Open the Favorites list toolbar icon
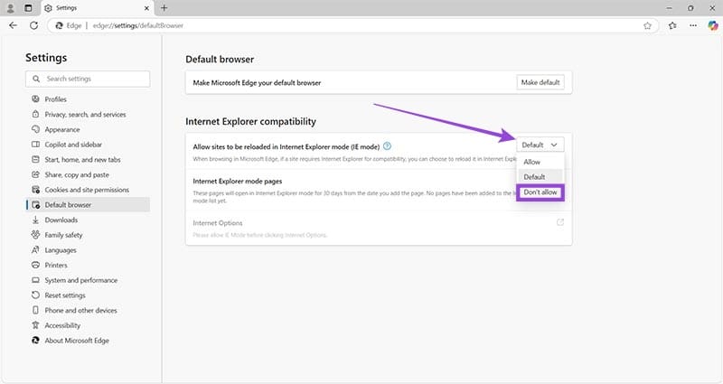 671,25
